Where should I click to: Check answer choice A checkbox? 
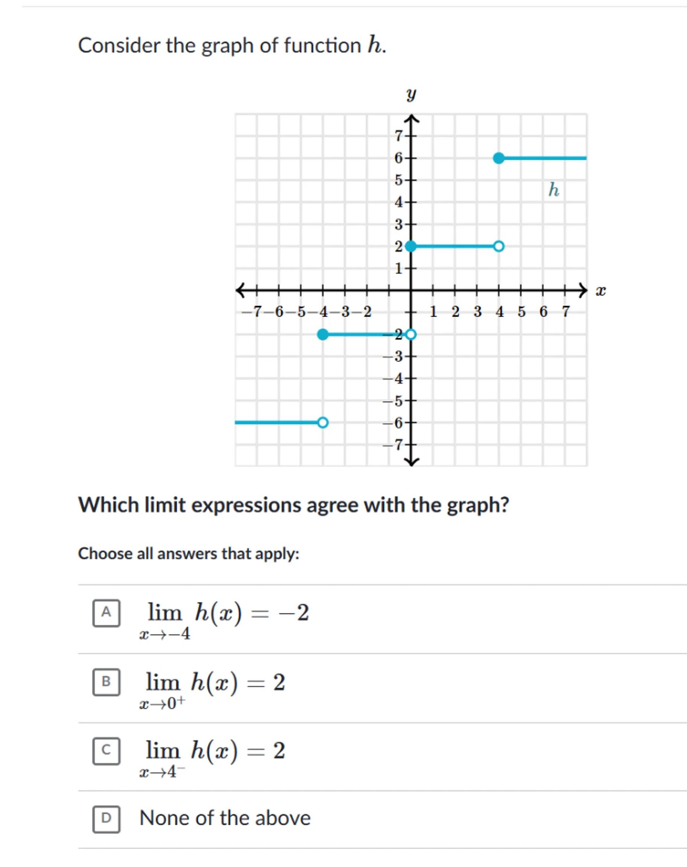pyautogui.click(x=106, y=613)
